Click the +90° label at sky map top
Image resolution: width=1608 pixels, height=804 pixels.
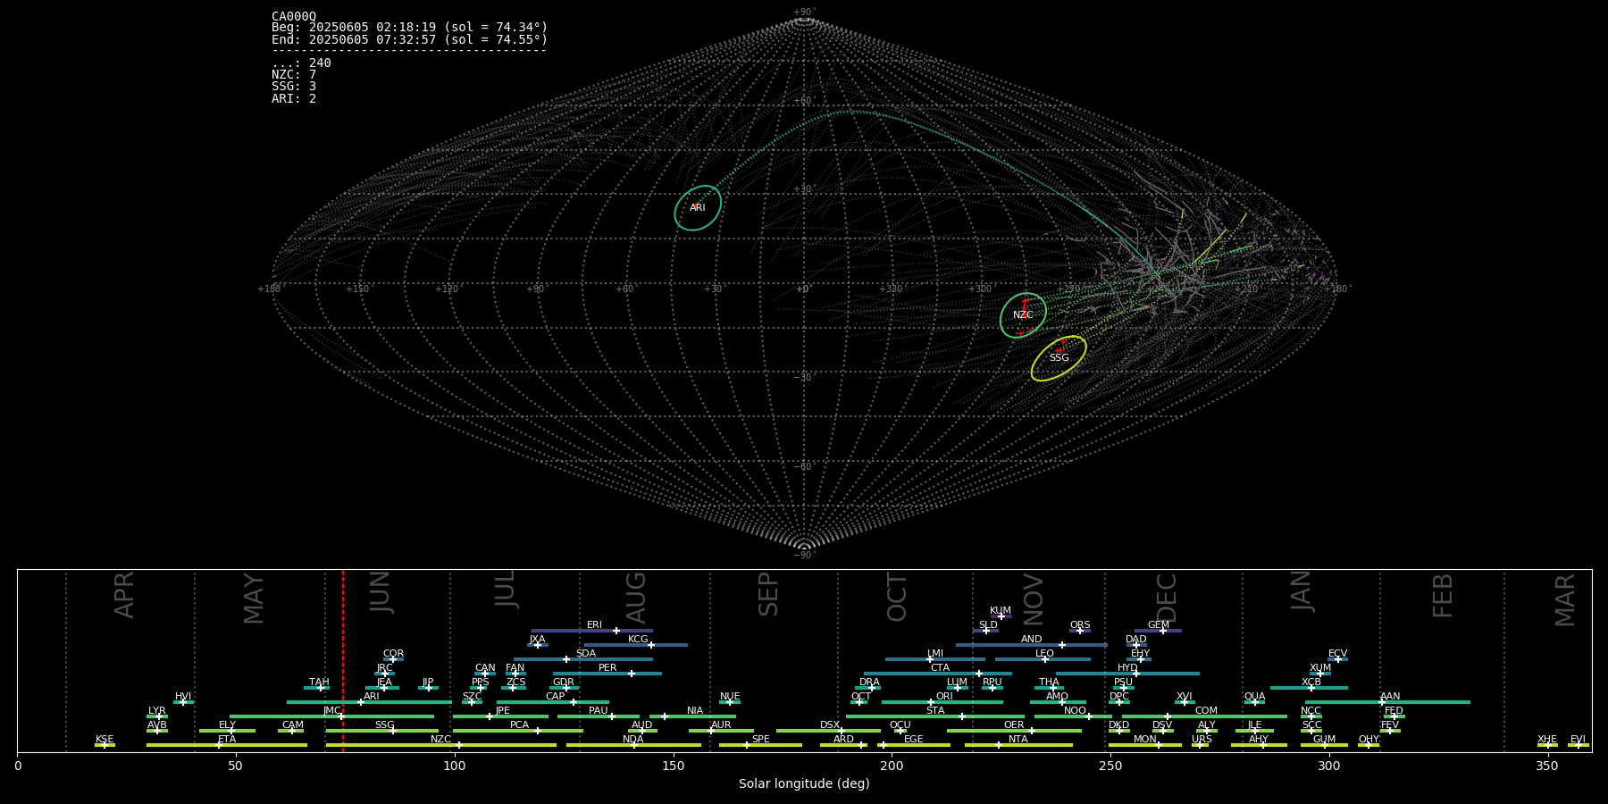[x=804, y=13]
